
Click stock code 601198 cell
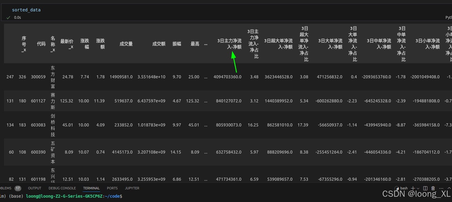click(x=38, y=179)
